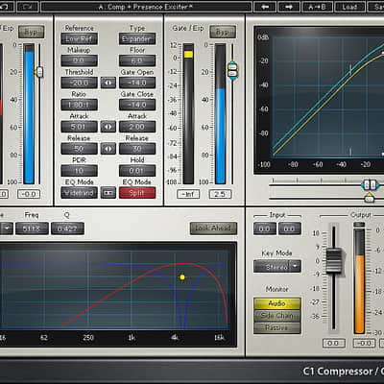The width and height of the screenshot is (384, 384).
Task: Toggle the Low Ref reference button
Action: tap(79, 39)
